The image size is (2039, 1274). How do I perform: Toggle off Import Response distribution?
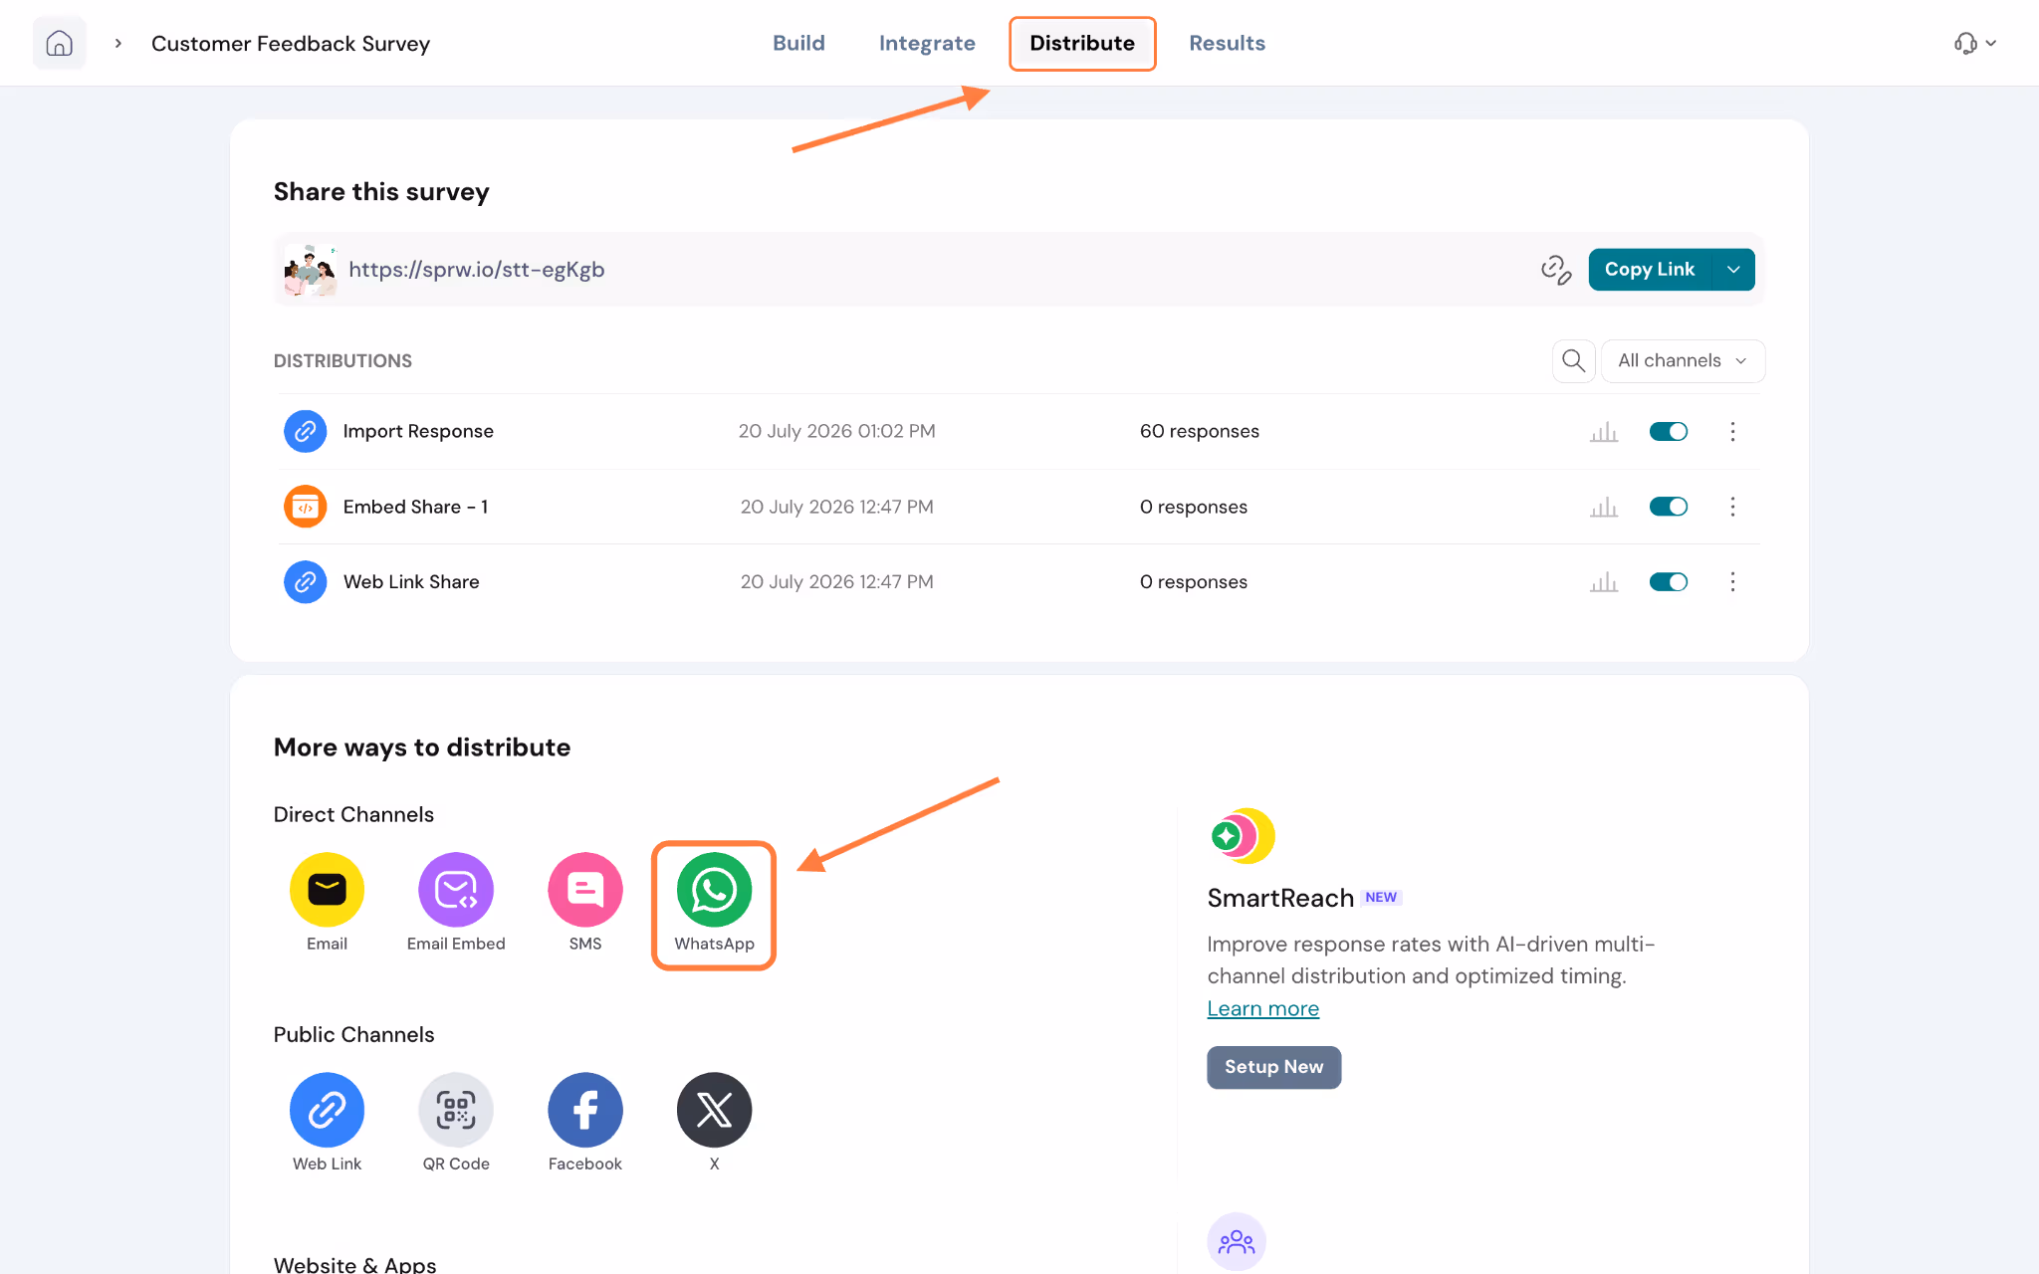pyautogui.click(x=1669, y=431)
